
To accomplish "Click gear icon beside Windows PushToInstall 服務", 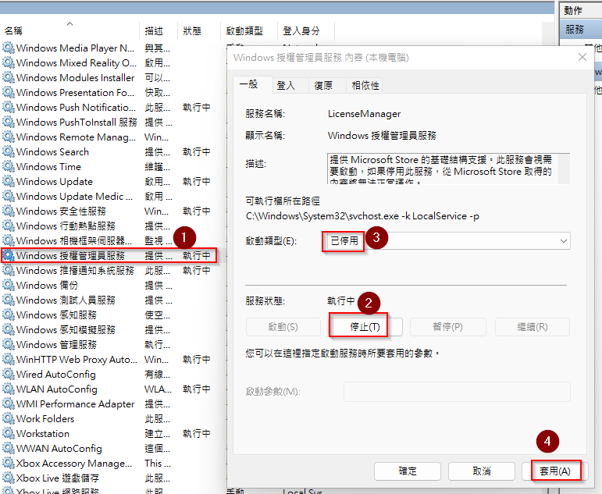I will point(8,122).
